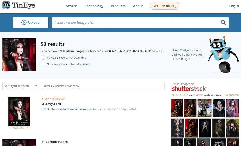Open the Products menu

[x=118, y=6]
